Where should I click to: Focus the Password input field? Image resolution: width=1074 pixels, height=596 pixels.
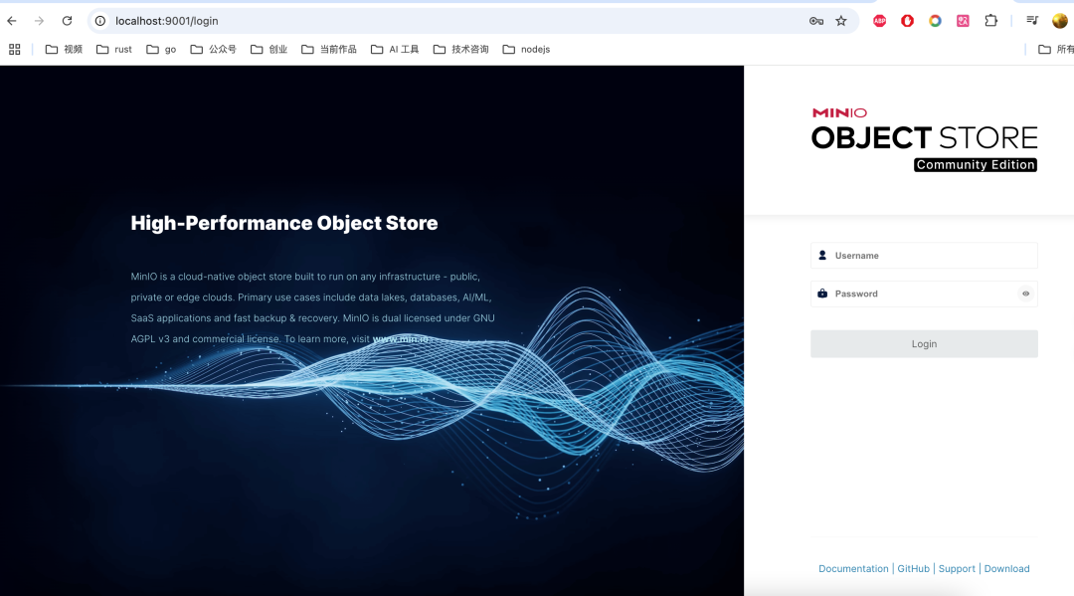point(915,294)
